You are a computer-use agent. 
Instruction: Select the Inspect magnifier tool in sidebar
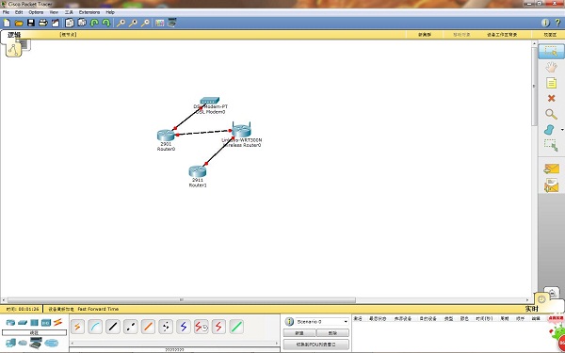click(x=551, y=114)
